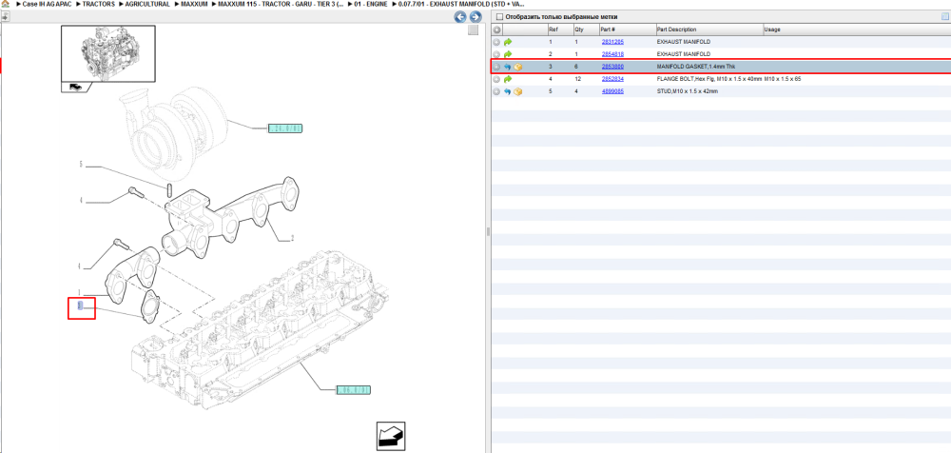This screenshot has width=951, height=453.
Task: Click circle icon on MANIFOLD GASKET row
Action: point(496,67)
